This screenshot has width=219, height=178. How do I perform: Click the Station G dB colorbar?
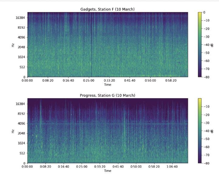200,131
